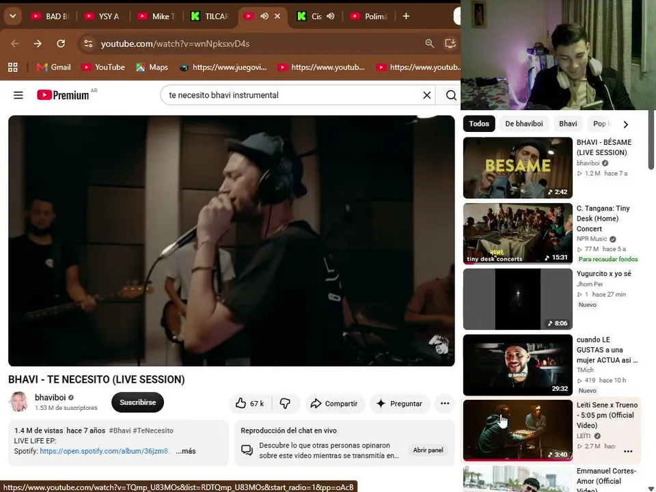The height and width of the screenshot is (492, 656).
Task: Close the active YouTube tab
Action: click(x=277, y=16)
